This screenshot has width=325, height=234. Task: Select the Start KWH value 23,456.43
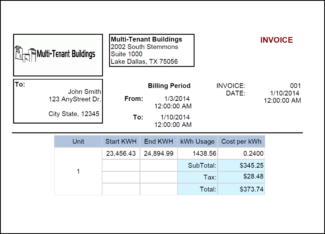[121, 154]
